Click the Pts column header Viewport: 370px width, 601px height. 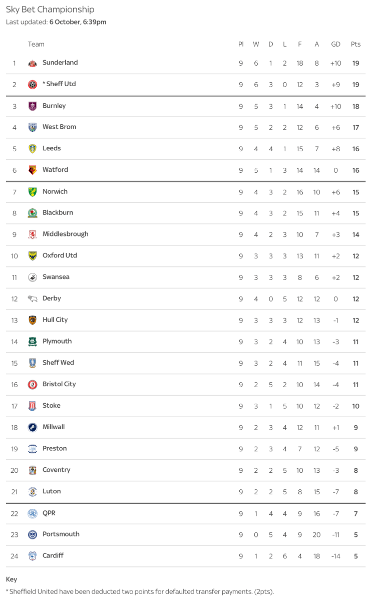pyautogui.click(x=355, y=44)
